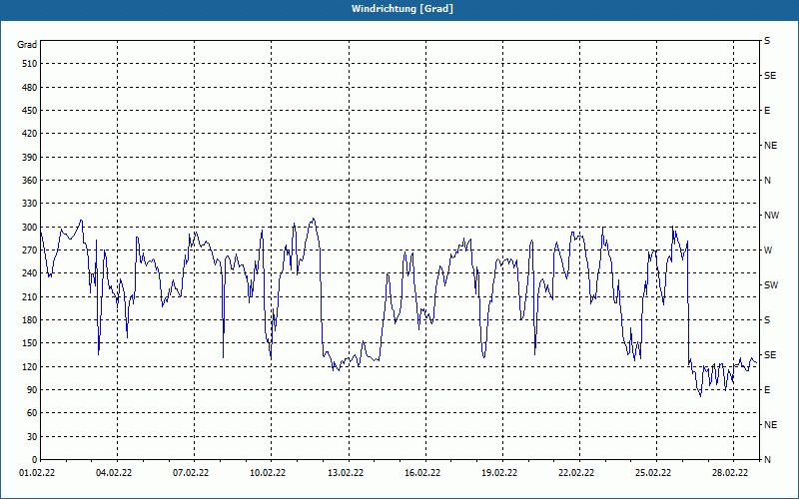Click the y-axis value "360"
The height and width of the screenshot is (499, 799).
pos(30,181)
